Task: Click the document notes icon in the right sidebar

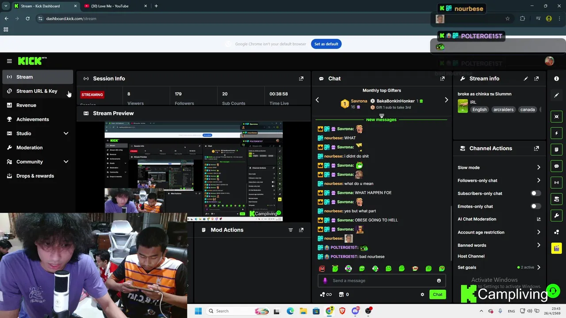Action: tap(556, 150)
